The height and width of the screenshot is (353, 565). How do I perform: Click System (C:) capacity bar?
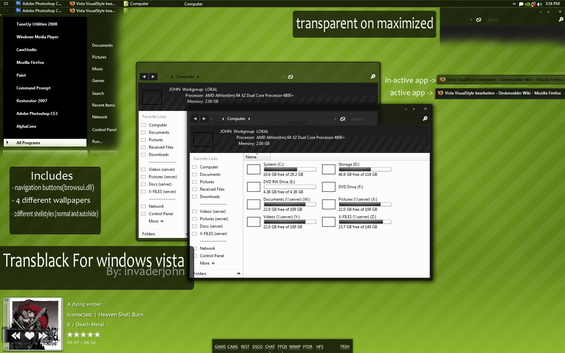290,169
